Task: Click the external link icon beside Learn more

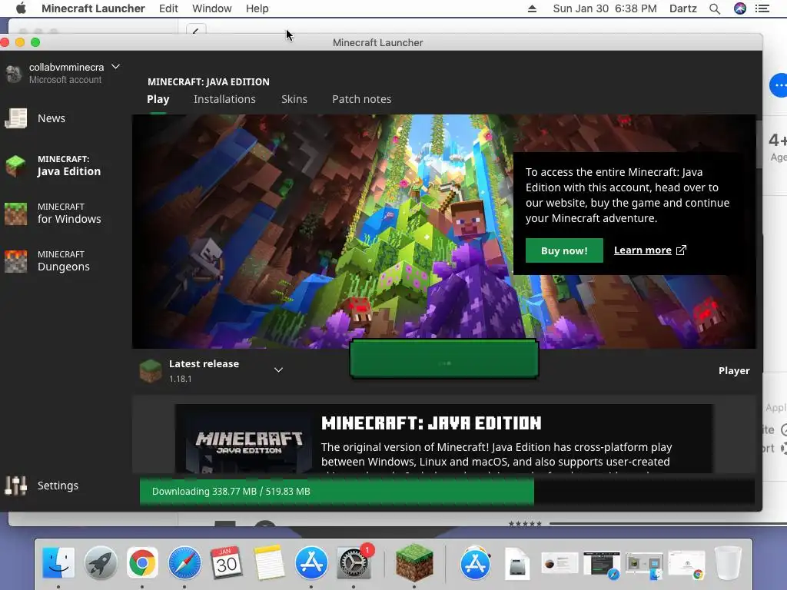Action: click(681, 250)
